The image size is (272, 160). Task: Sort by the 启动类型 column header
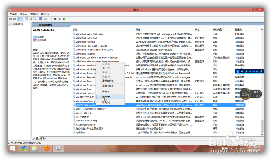tap(223, 30)
